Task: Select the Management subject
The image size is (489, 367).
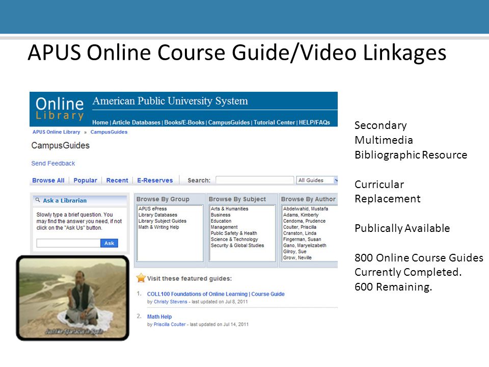Action: pyautogui.click(x=224, y=227)
